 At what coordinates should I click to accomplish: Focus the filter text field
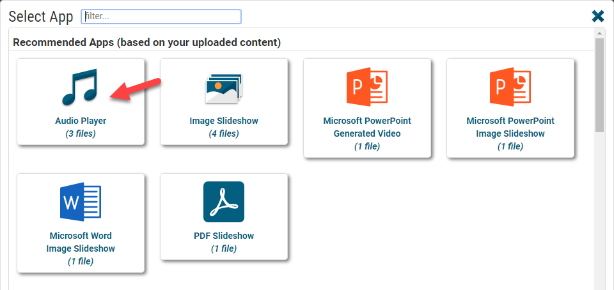point(161,17)
